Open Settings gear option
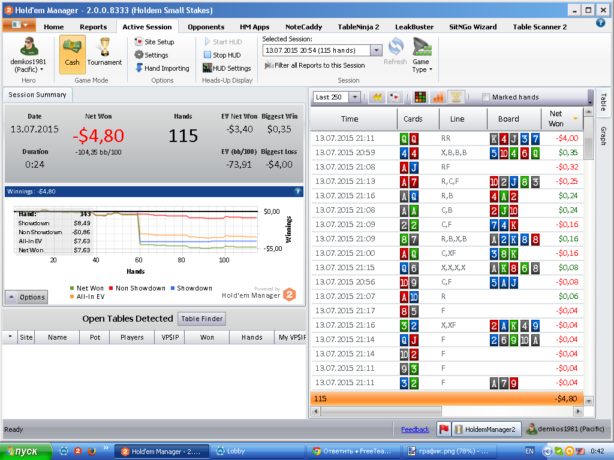The width and height of the screenshot is (614, 460). tap(151, 55)
